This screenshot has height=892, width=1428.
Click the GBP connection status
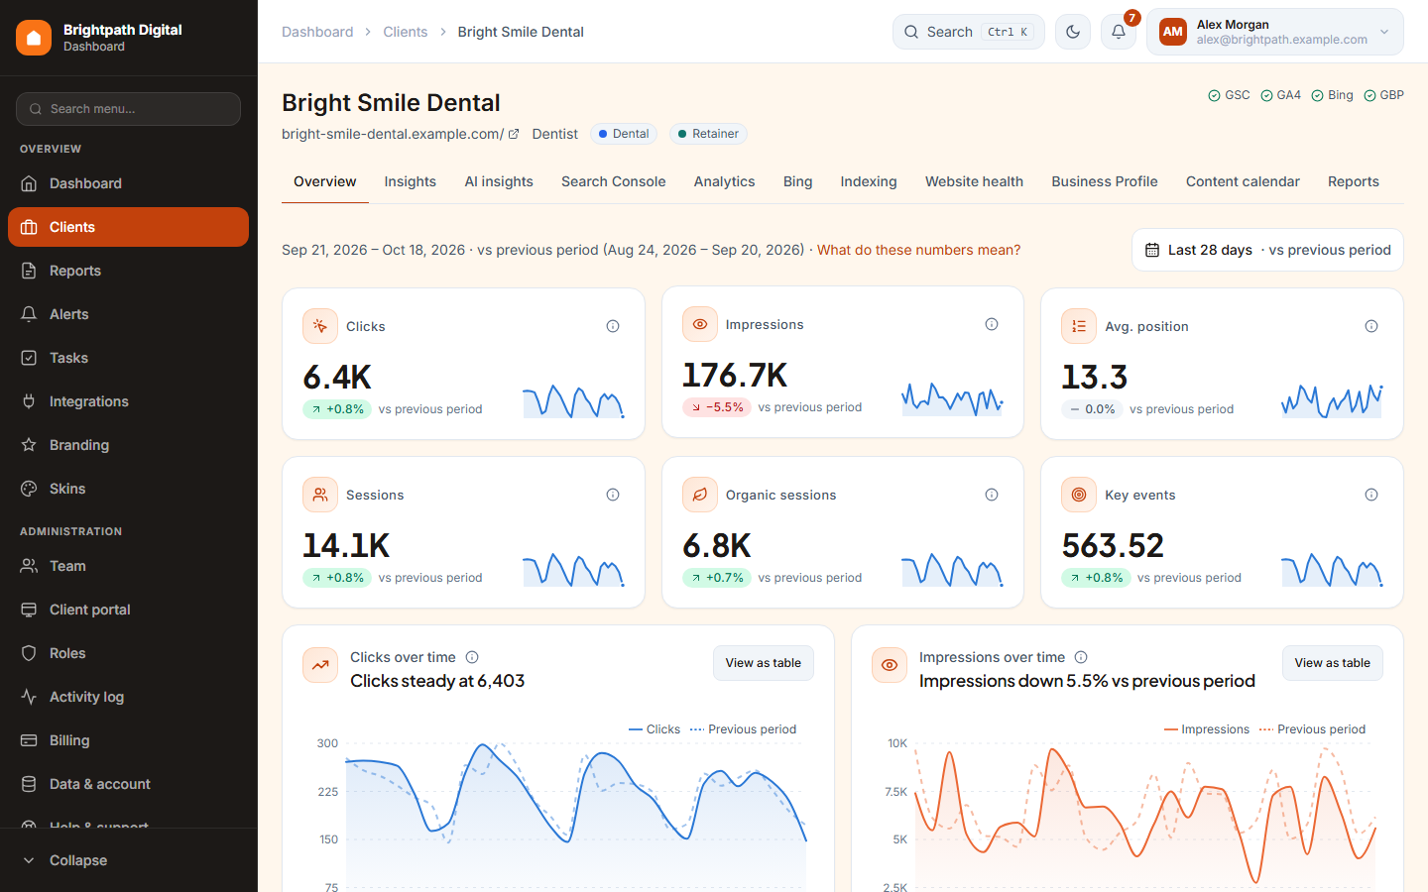(x=1383, y=95)
